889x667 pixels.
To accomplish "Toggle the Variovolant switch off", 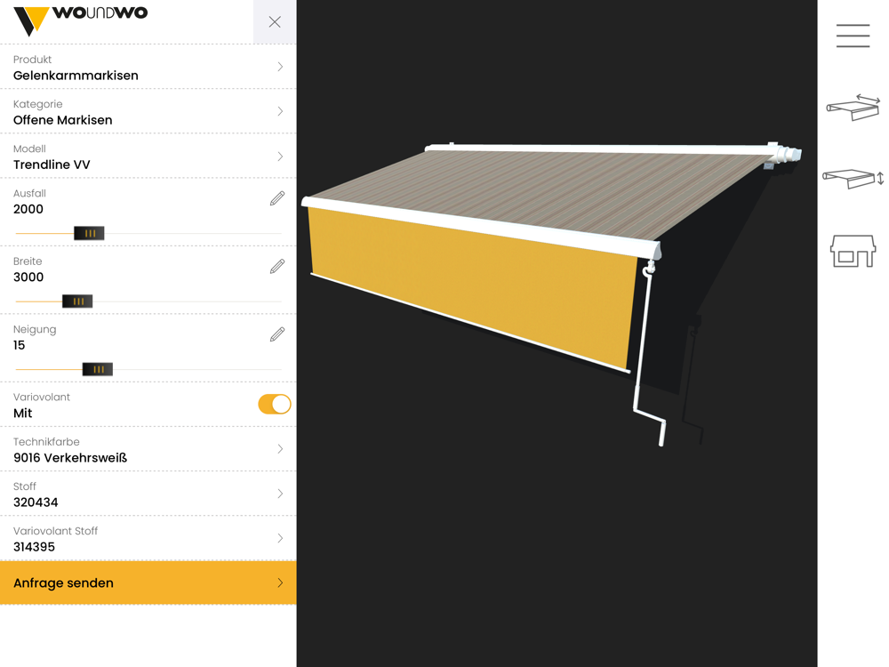I will [275, 405].
